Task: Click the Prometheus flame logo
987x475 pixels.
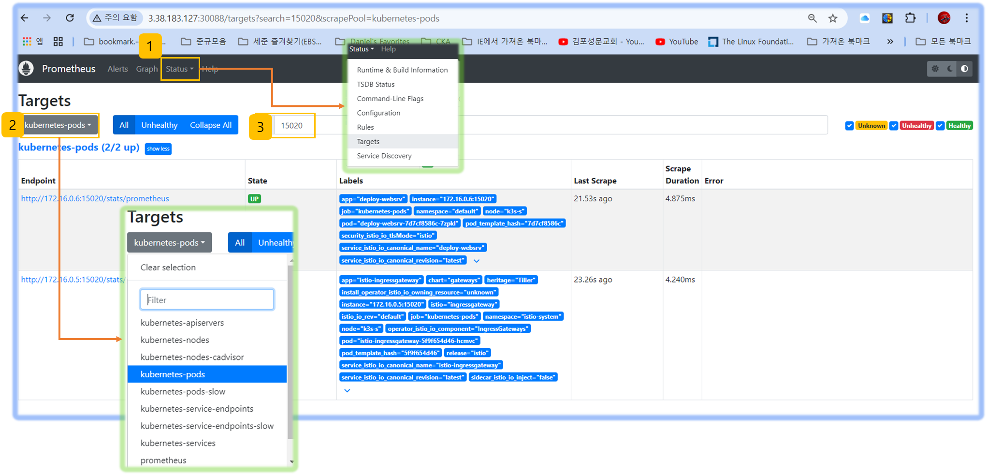Action: (26, 69)
